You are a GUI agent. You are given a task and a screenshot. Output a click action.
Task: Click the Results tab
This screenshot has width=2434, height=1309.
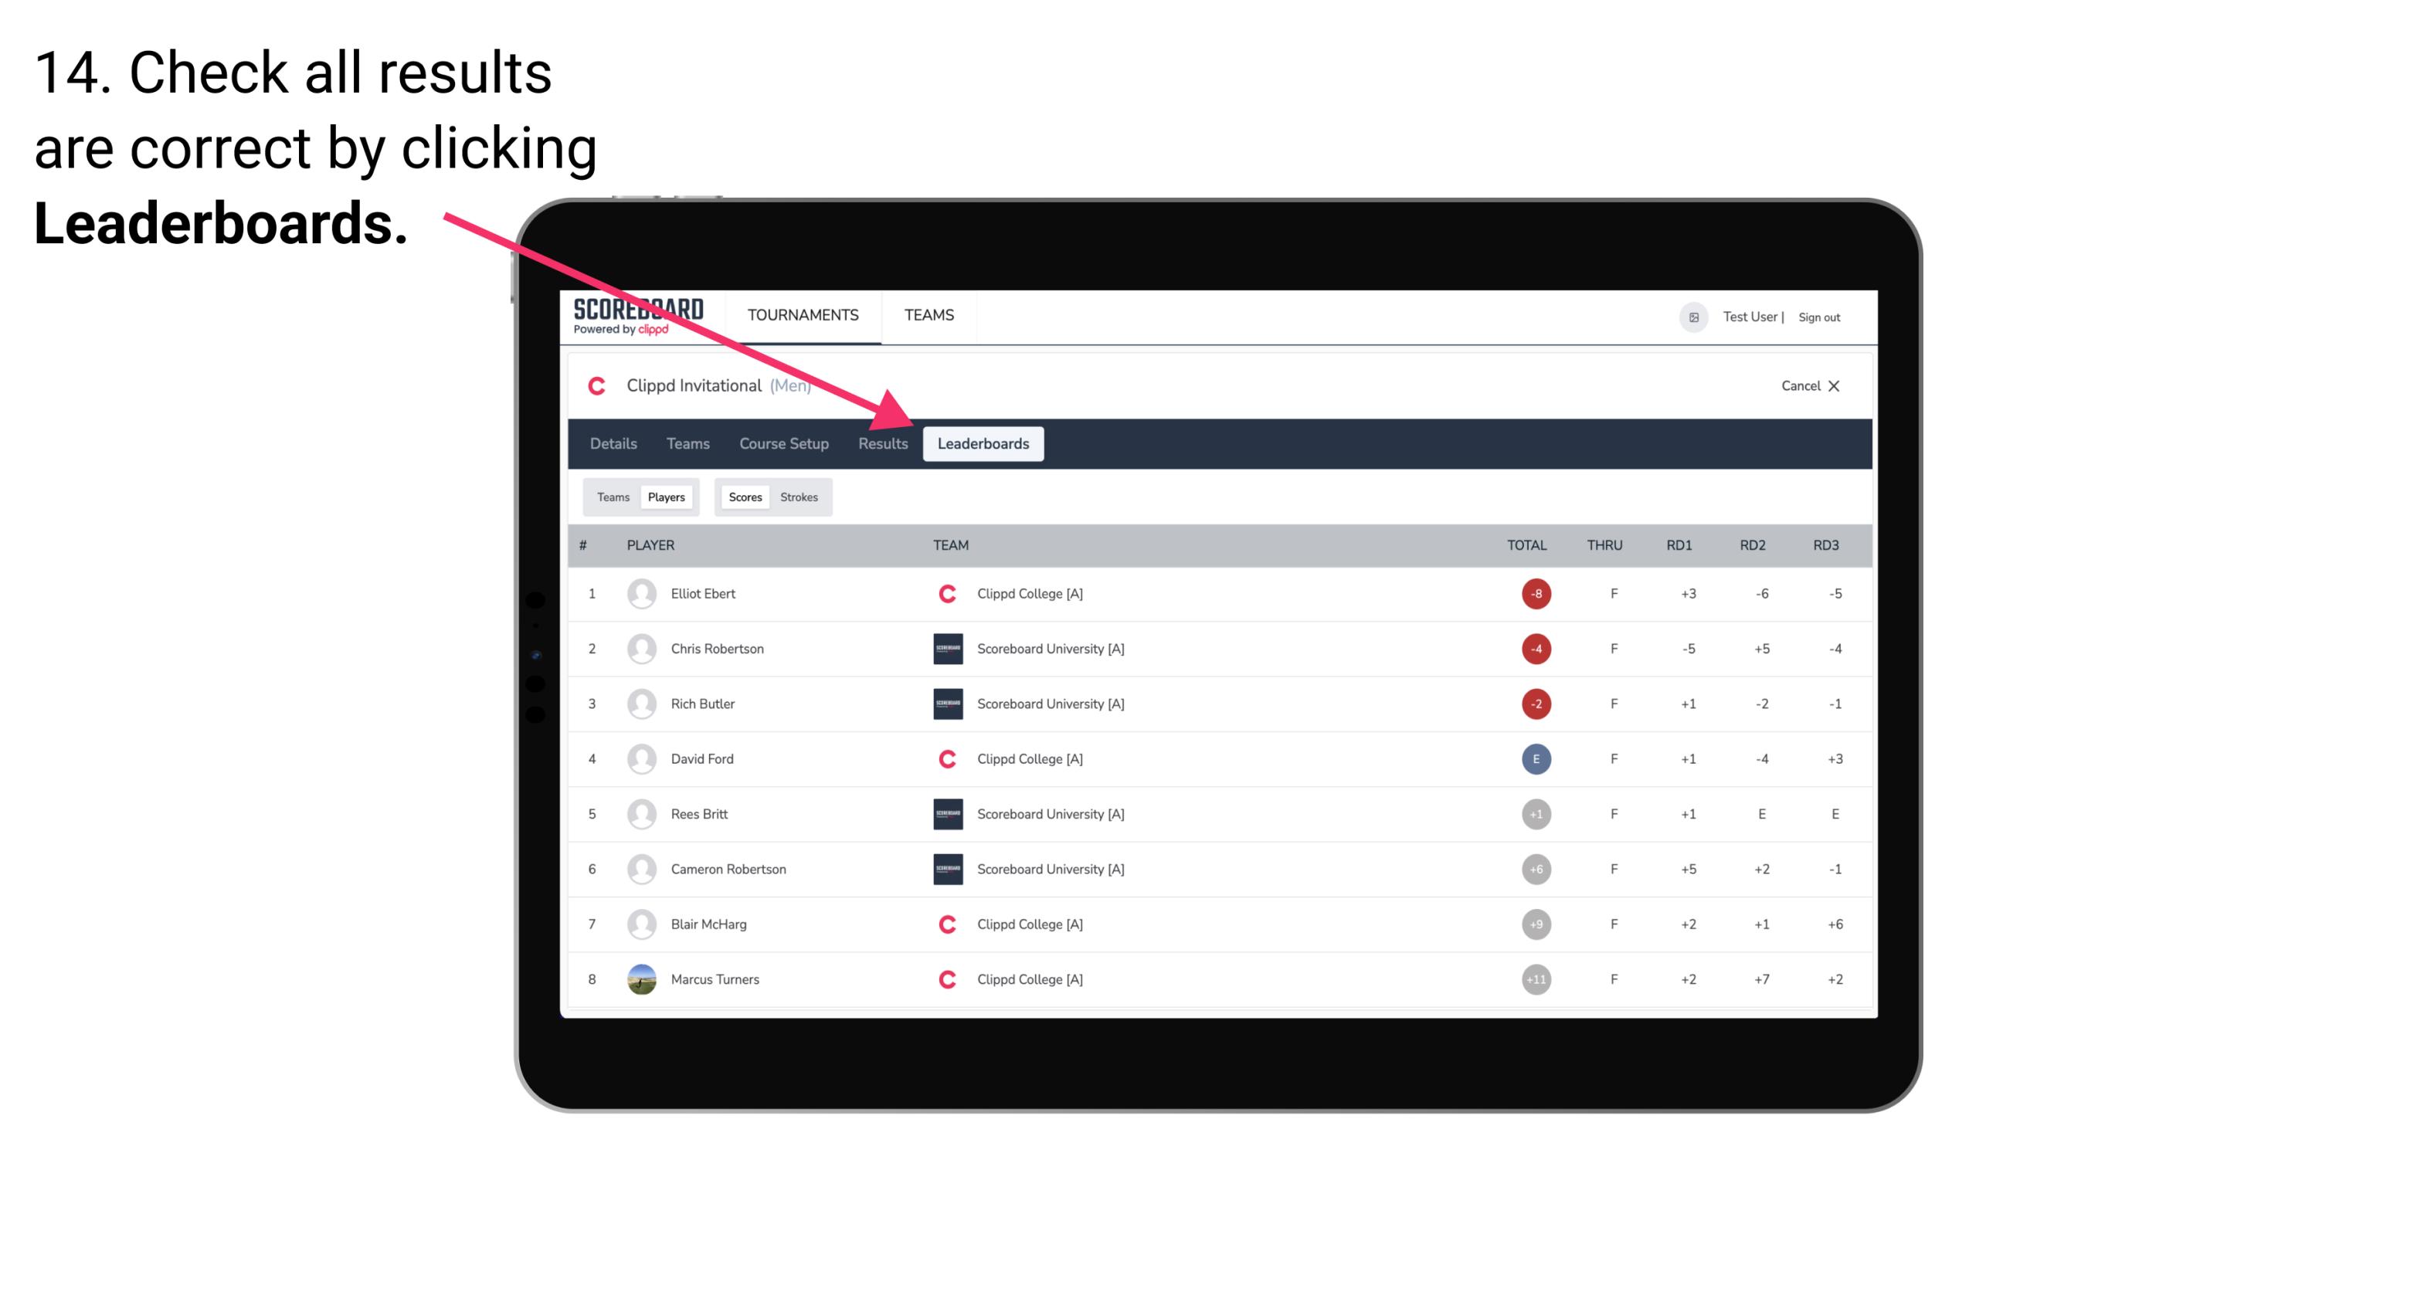[881, 443]
